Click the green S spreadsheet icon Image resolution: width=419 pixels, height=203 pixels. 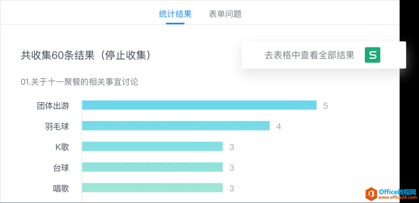(x=372, y=55)
